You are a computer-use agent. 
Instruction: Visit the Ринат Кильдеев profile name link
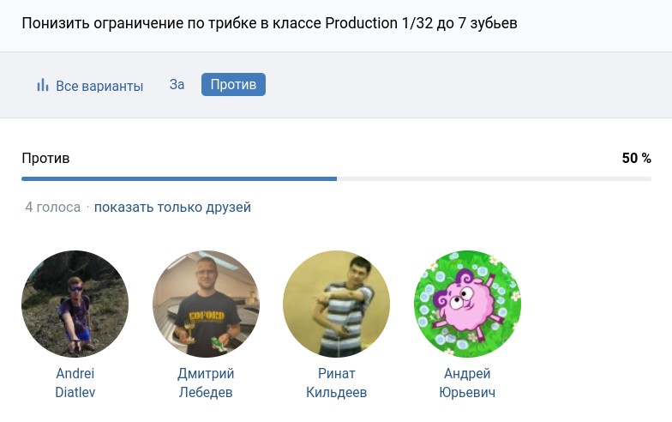point(336,383)
